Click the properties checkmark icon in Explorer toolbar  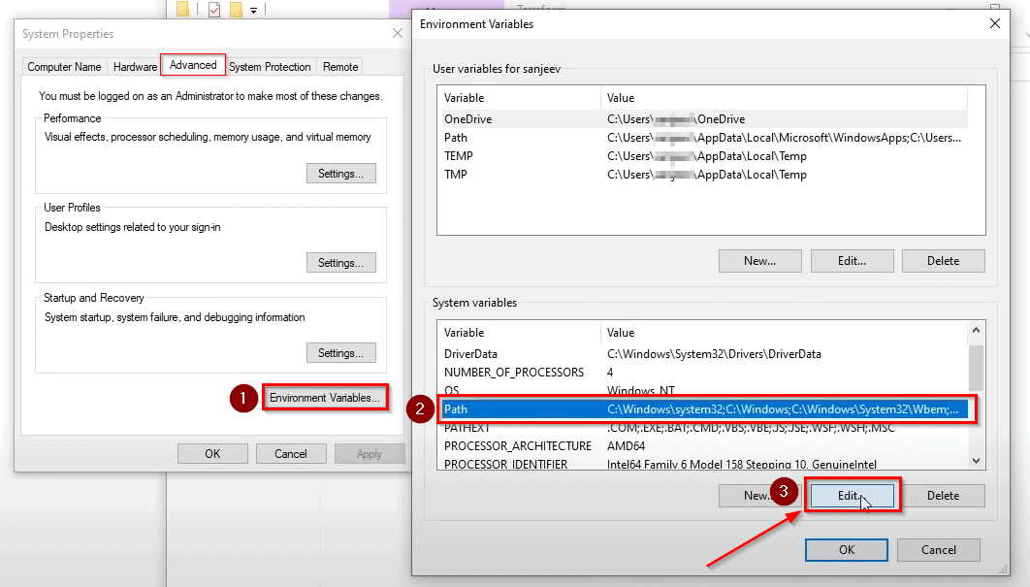(x=213, y=10)
